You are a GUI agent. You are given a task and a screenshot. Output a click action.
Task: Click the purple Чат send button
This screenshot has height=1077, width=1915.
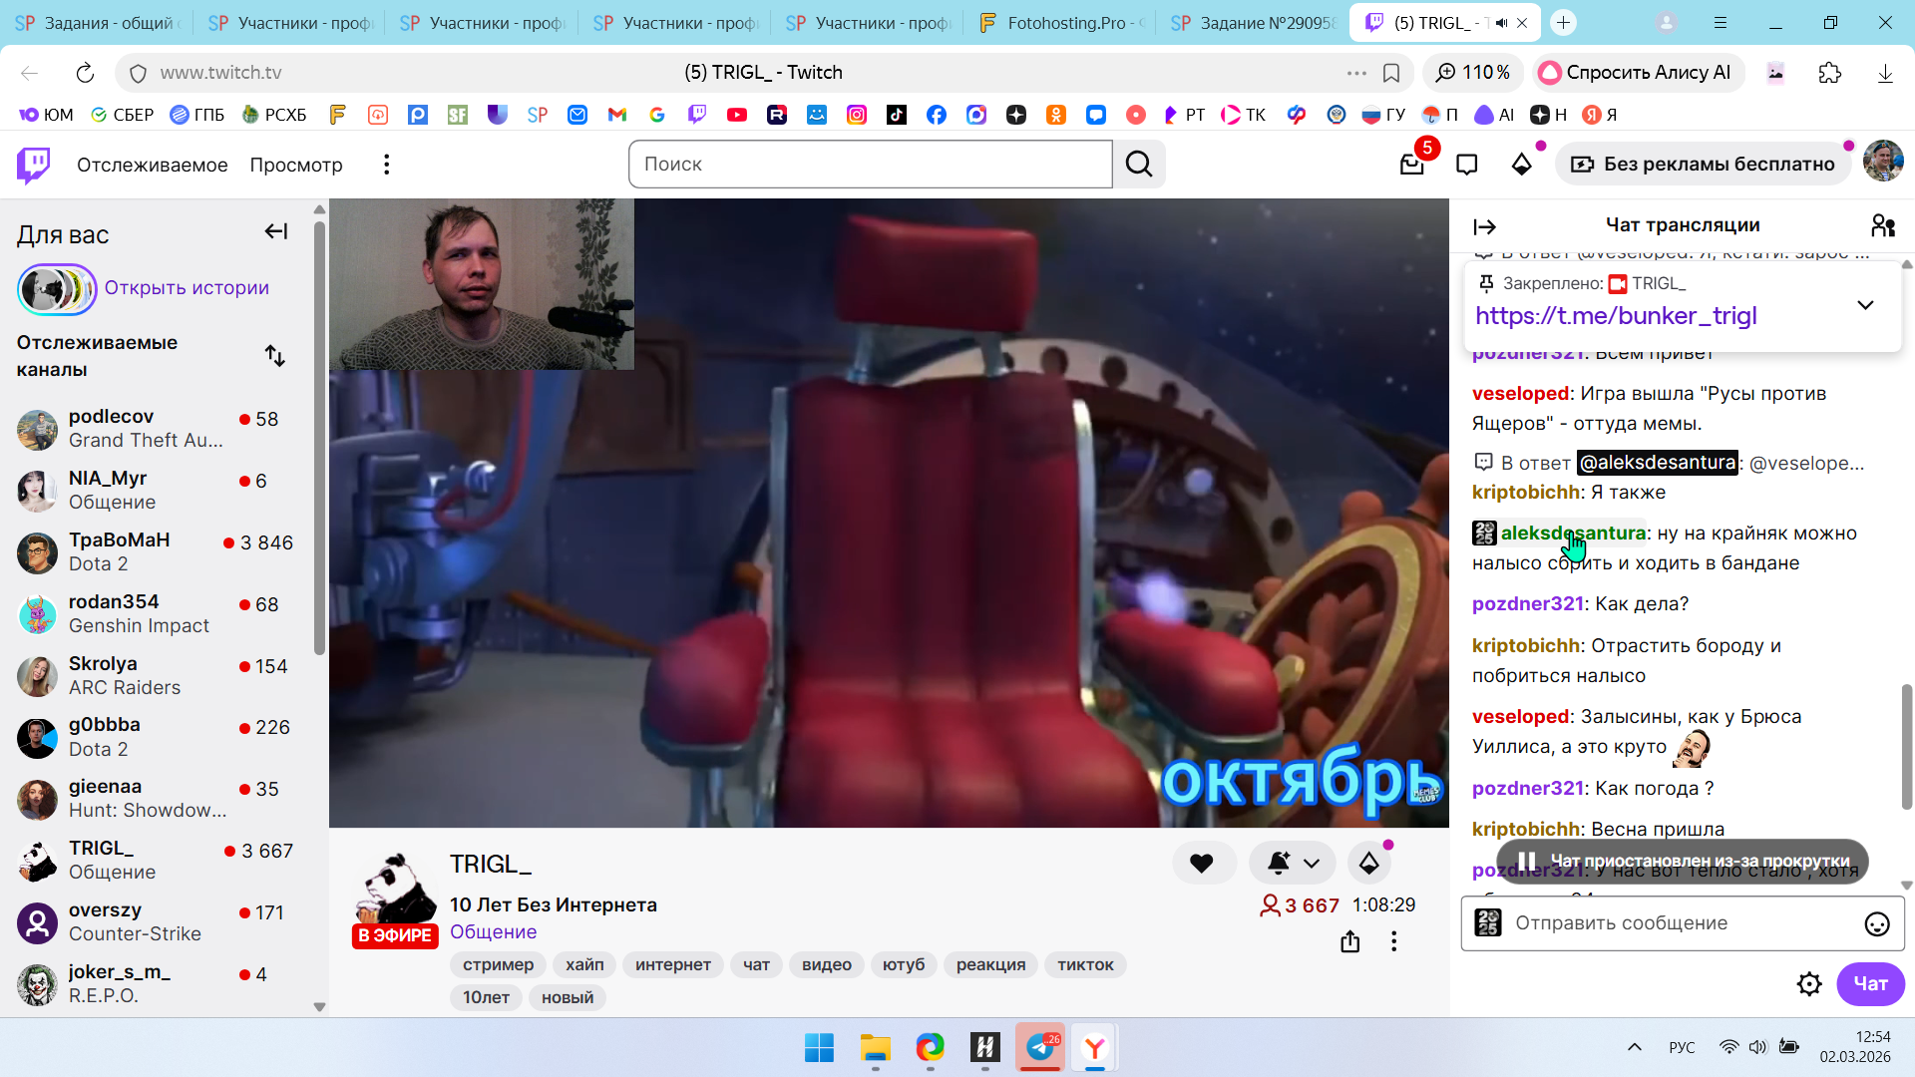pyautogui.click(x=1870, y=984)
